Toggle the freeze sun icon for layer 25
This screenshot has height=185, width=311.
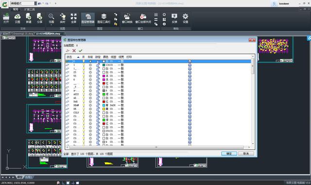(90, 72)
